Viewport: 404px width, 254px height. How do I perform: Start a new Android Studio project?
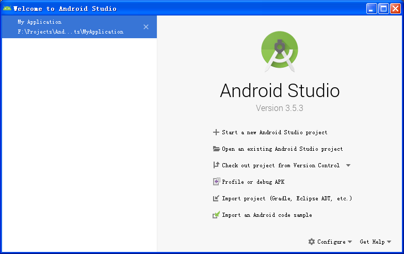pyautogui.click(x=274, y=132)
